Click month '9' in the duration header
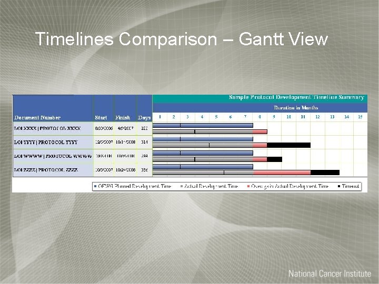Viewport: 379px width, 284px height. (x=274, y=117)
